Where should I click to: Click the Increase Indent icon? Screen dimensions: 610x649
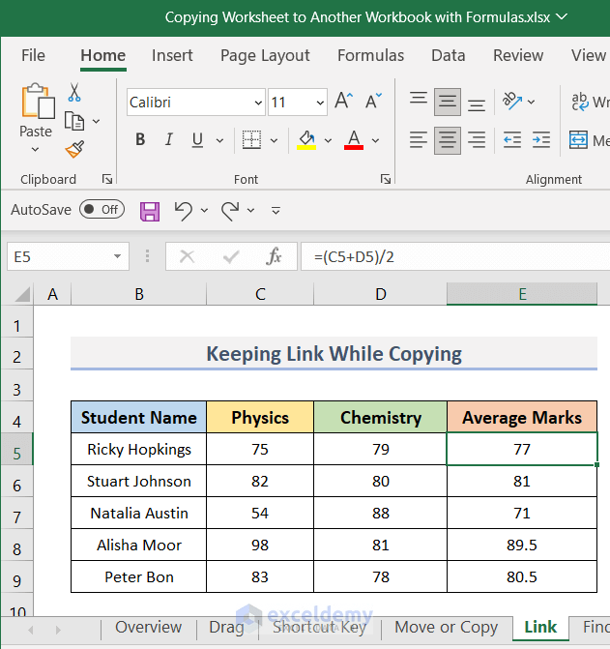541,140
